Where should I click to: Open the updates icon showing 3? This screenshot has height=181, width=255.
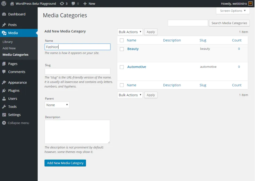tap(62, 4)
